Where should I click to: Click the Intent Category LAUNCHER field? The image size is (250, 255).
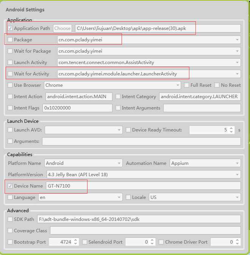pos(200,97)
